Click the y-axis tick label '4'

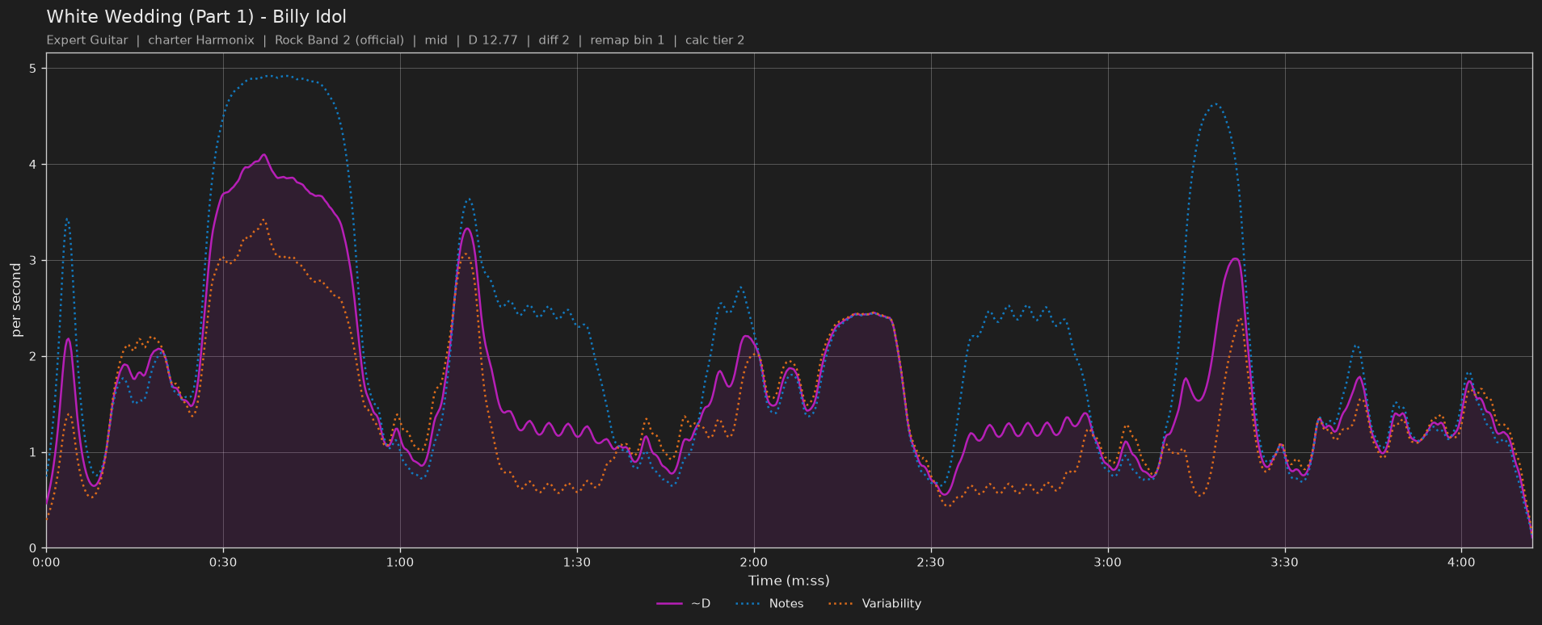pos(34,165)
